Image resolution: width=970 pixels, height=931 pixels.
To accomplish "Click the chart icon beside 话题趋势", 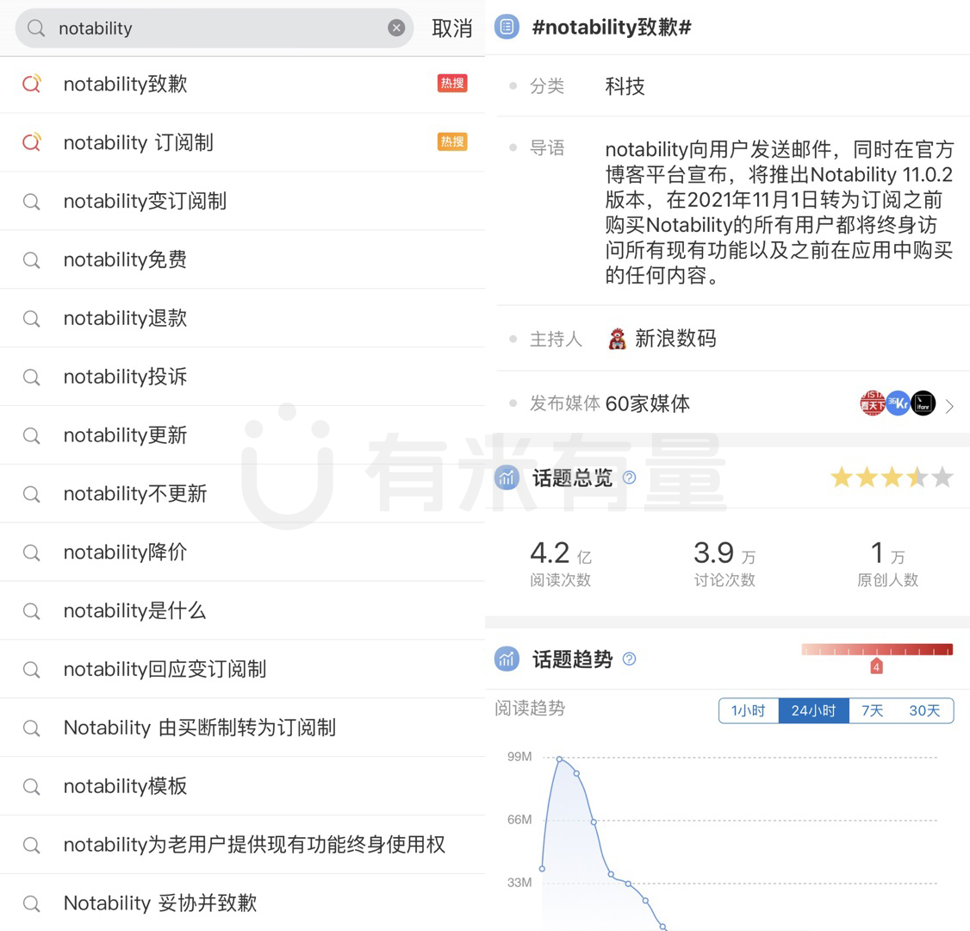I will coord(507,659).
